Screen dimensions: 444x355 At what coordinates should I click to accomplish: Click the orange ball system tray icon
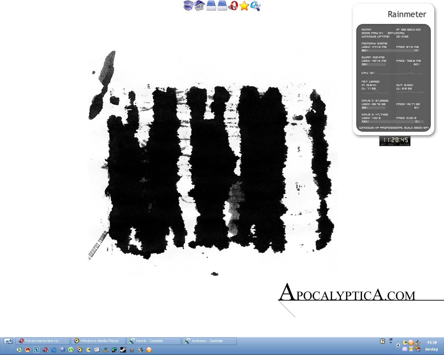click(x=411, y=343)
